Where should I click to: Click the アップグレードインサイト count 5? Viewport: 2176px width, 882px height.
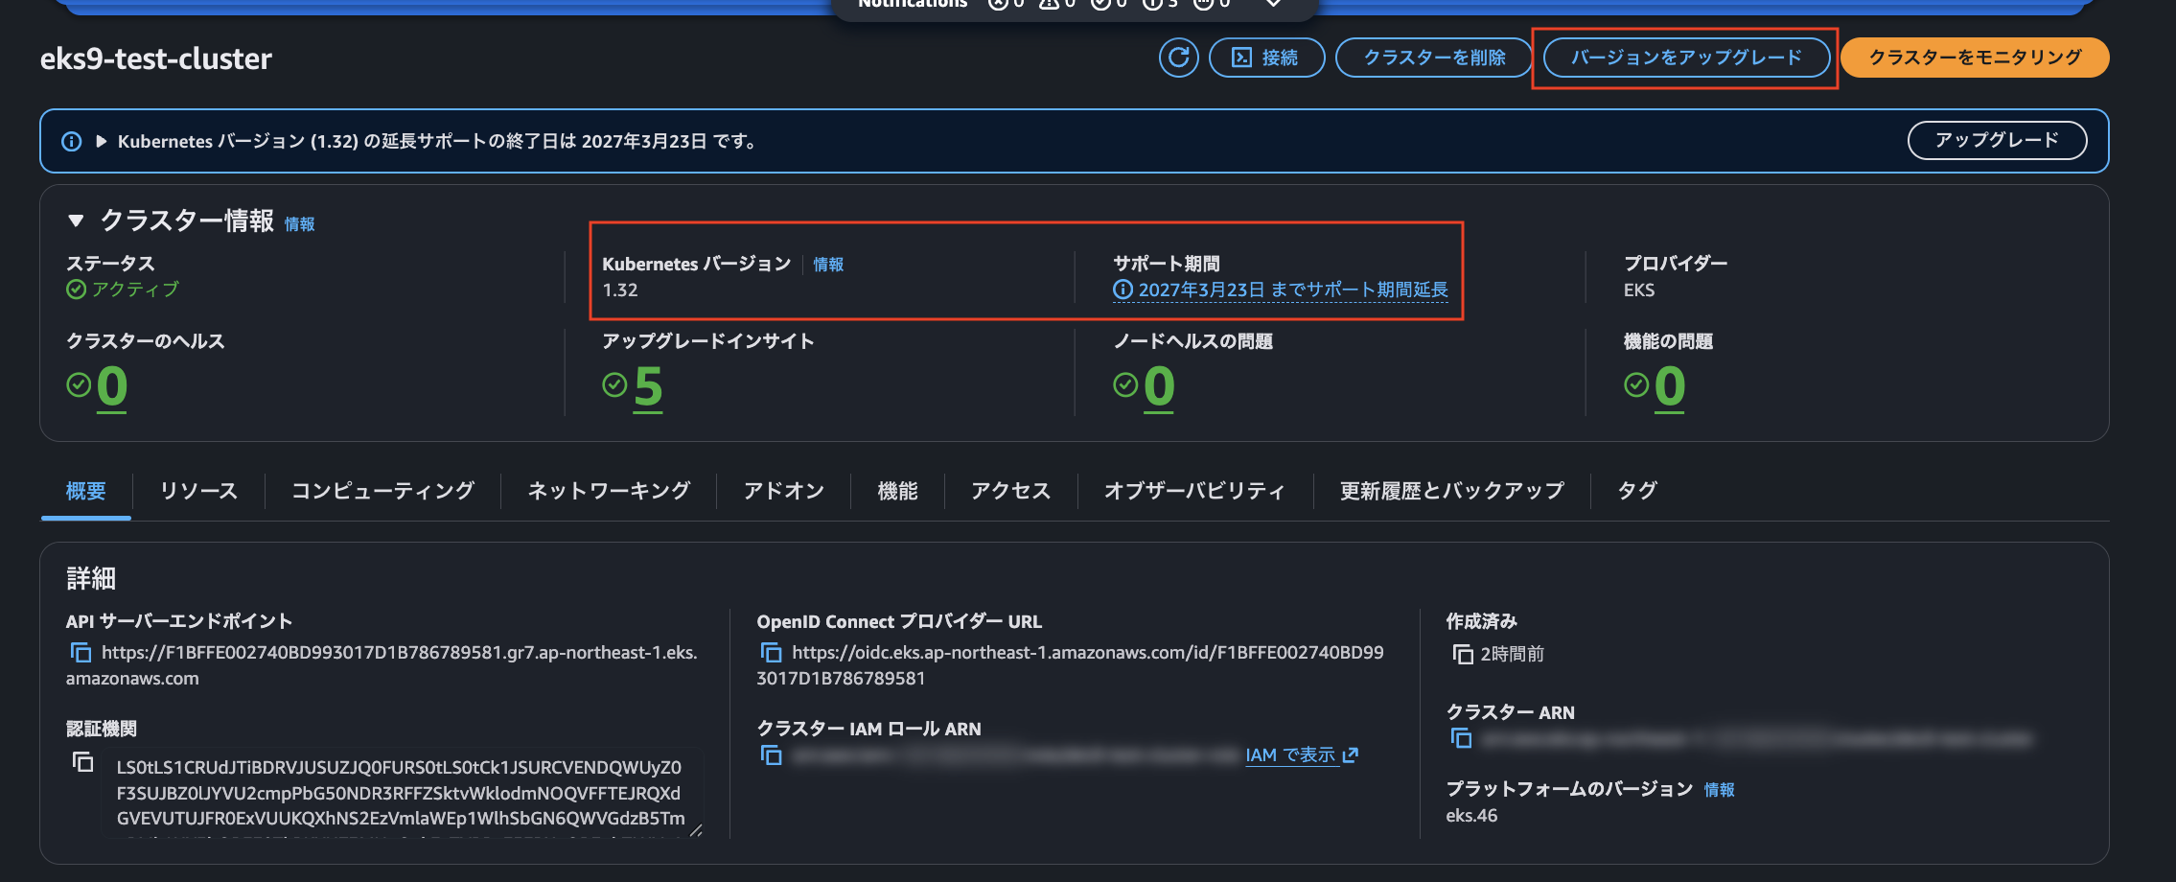(x=648, y=386)
